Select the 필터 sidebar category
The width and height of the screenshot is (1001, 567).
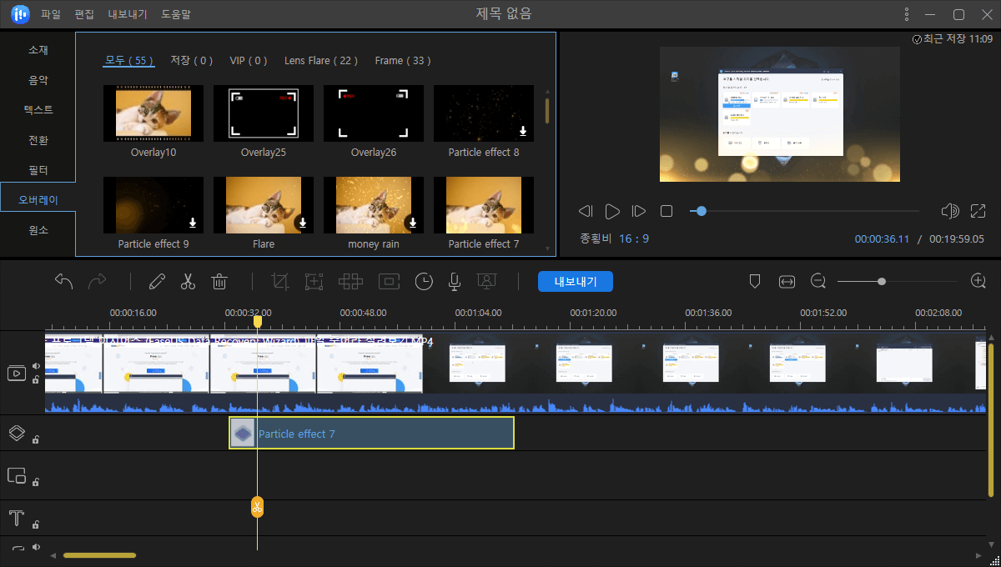tap(38, 170)
